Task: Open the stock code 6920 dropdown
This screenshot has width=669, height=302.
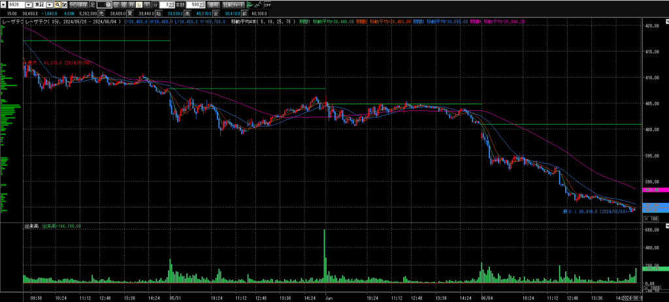Action: pos(30,5)
